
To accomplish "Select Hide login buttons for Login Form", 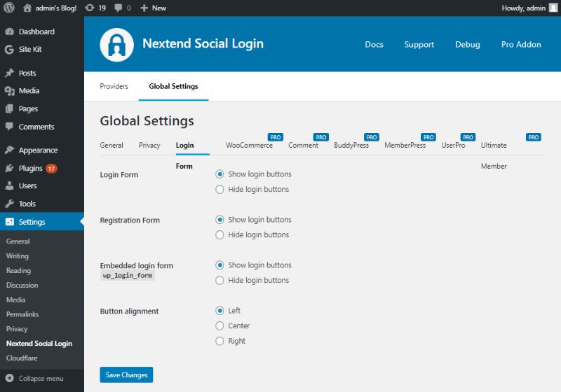I will coord(219,189).
